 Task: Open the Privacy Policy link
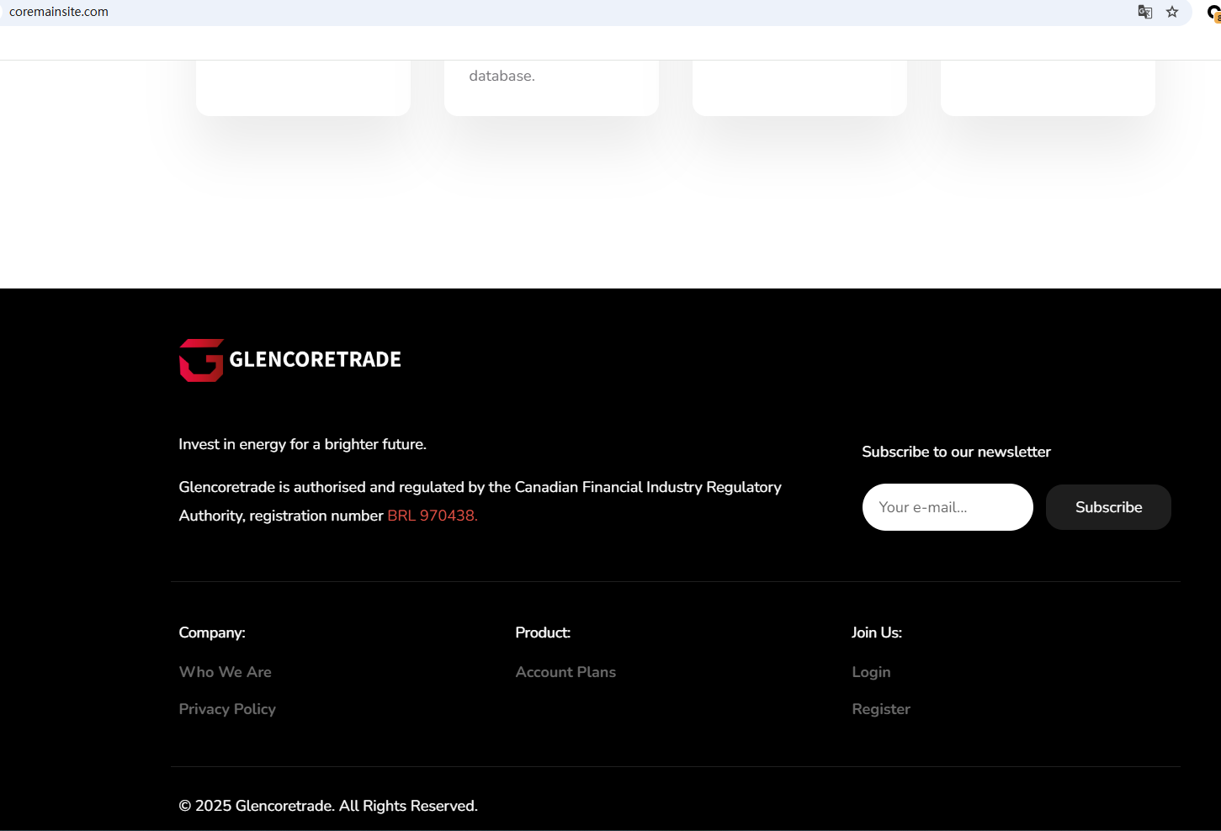227,709
